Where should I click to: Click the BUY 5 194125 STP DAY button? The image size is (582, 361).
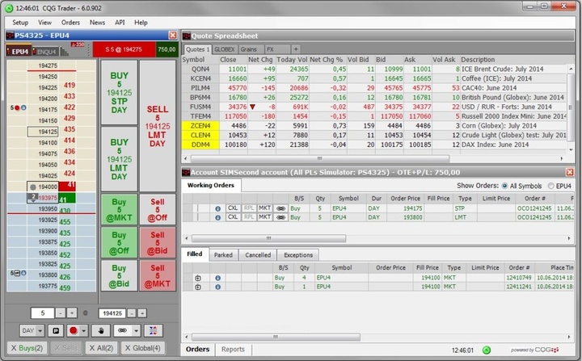(119, 93)
